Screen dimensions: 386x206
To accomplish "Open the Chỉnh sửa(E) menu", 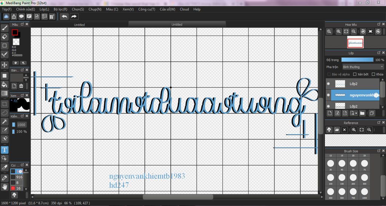I will [x=26, y=9].
